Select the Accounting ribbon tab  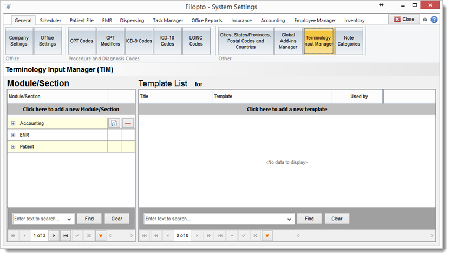(273, 21)
